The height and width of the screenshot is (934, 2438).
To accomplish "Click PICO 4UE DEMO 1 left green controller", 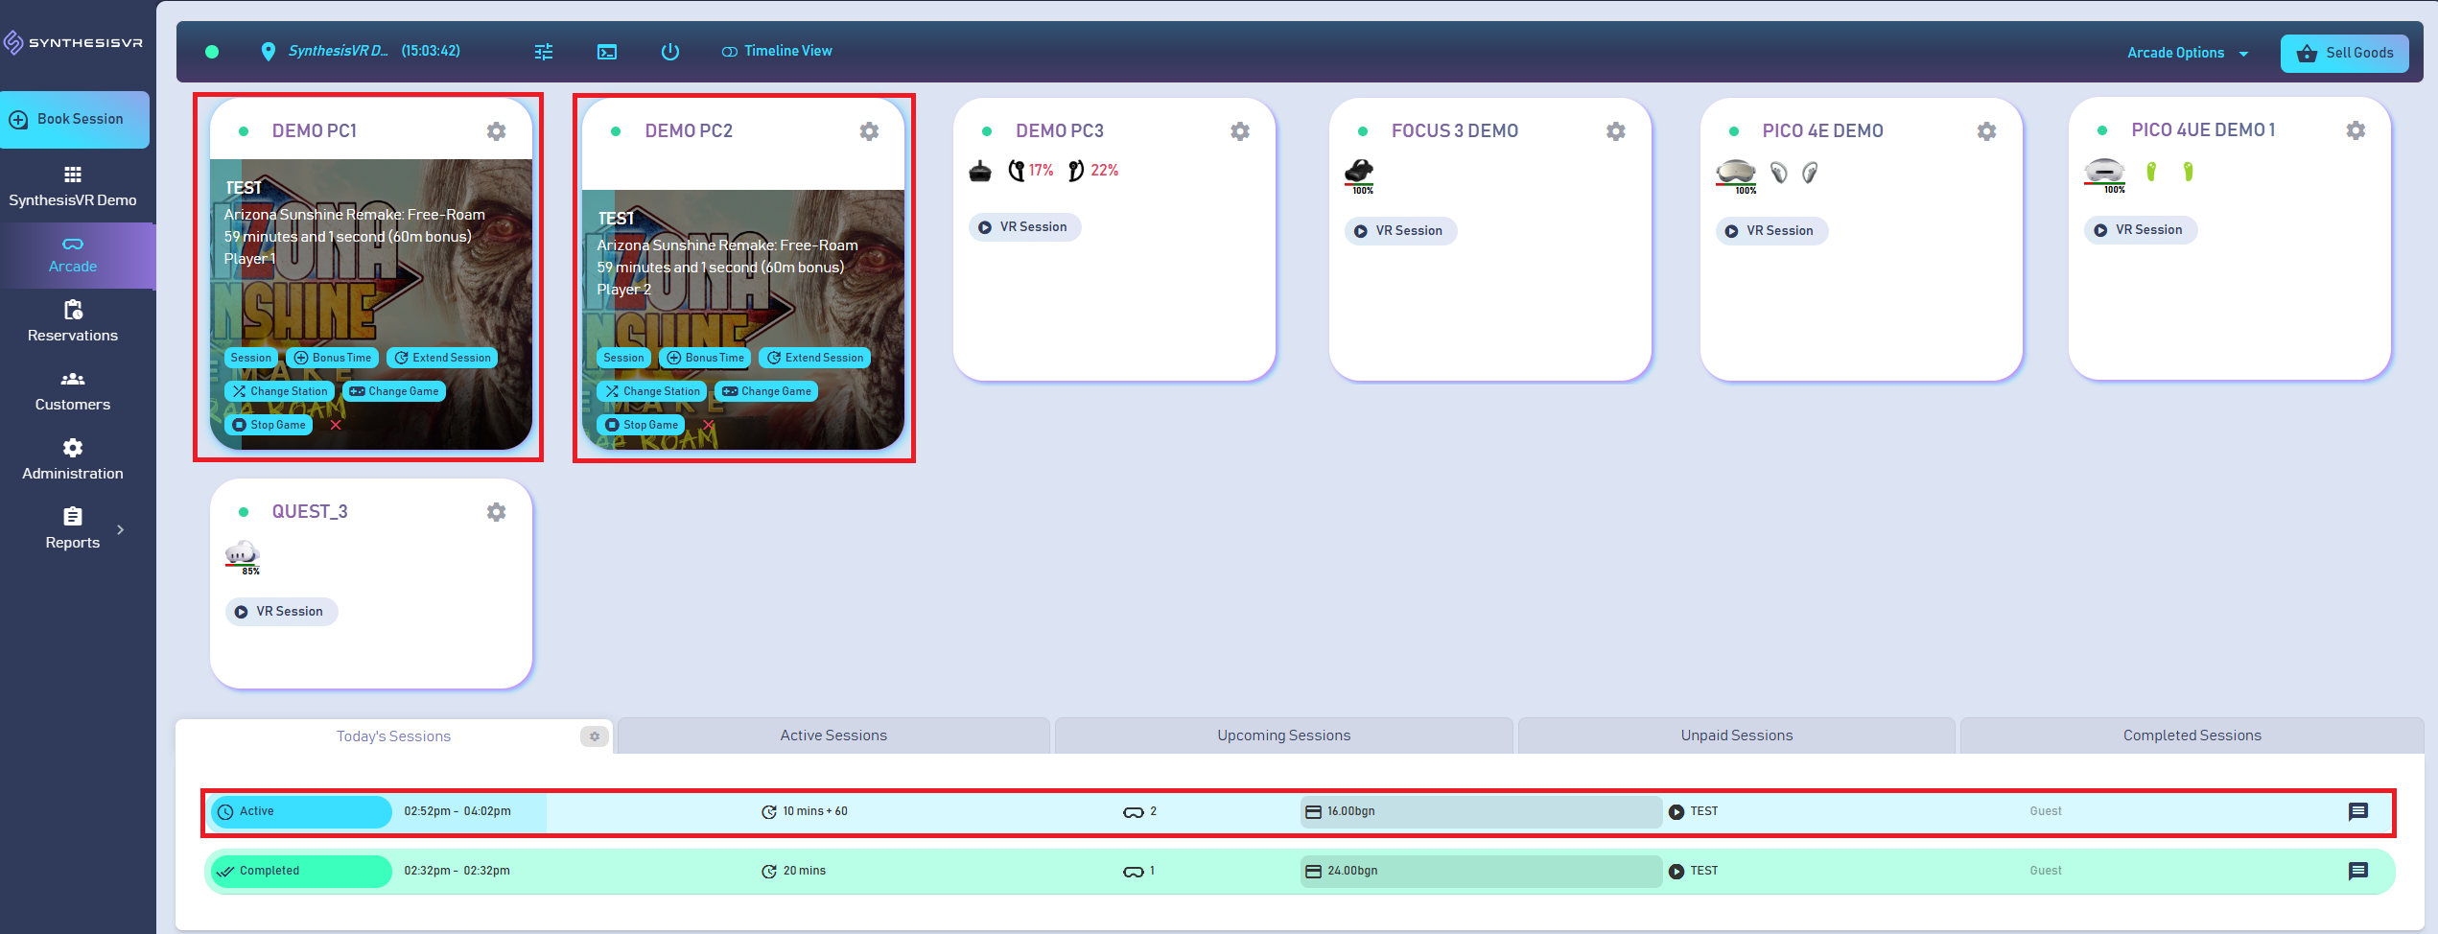I will coord(2151,172).
